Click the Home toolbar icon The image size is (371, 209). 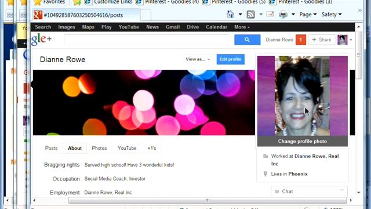[x=230, y=15]
